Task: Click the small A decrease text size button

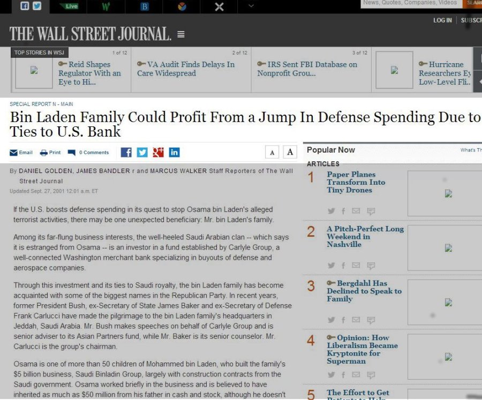Action: (272, 152)
